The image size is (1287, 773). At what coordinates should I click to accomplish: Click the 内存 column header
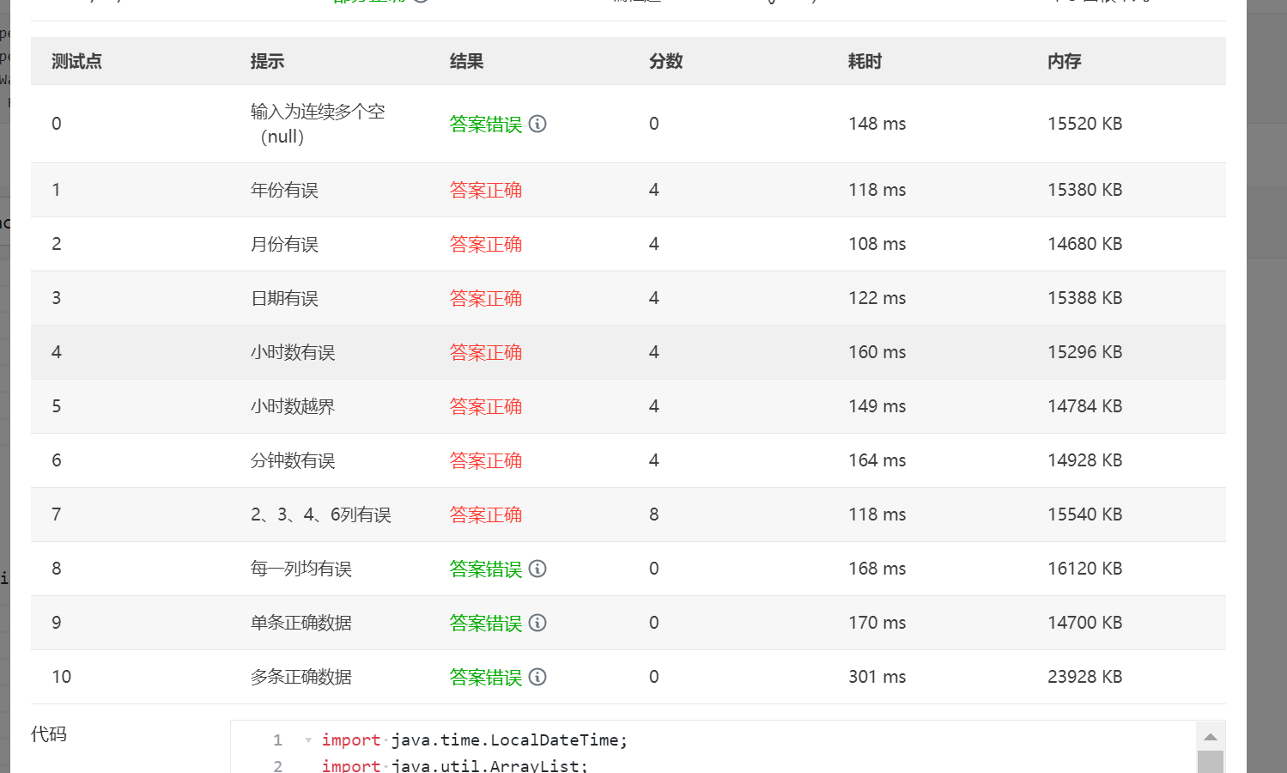click(x=1064, y=61)
